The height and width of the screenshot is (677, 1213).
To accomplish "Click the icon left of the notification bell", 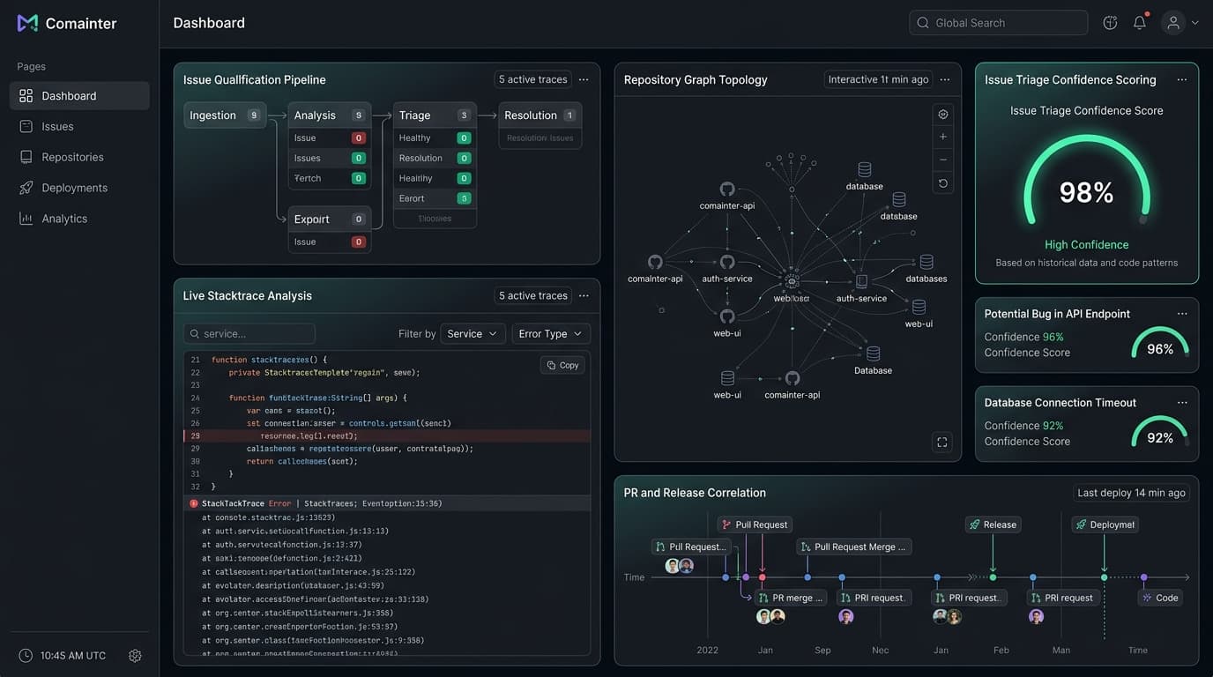I will point(1110,23).
